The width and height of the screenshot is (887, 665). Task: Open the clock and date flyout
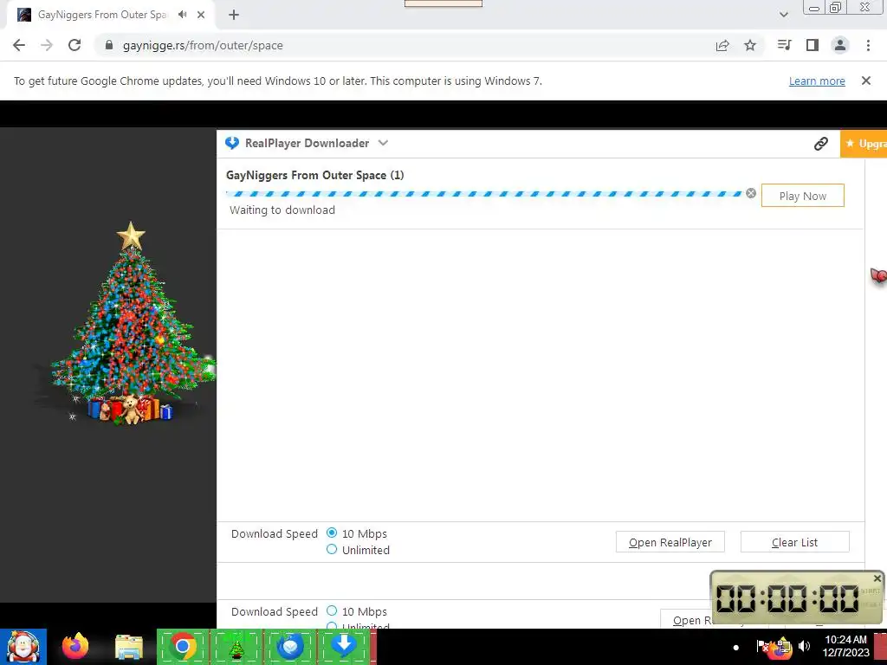click(845, 646)
